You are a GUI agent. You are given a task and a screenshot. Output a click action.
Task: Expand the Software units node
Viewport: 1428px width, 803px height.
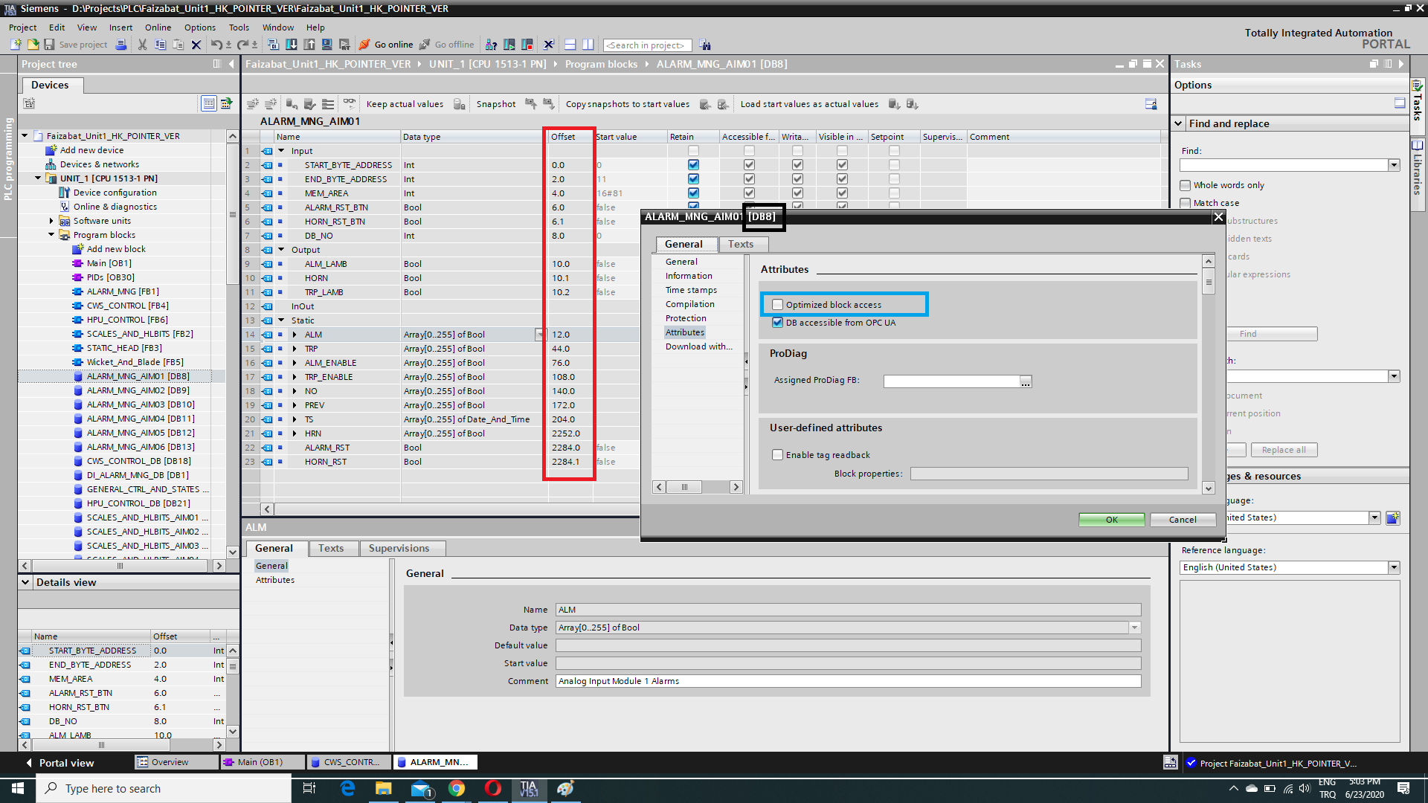[x=51, y=221]
